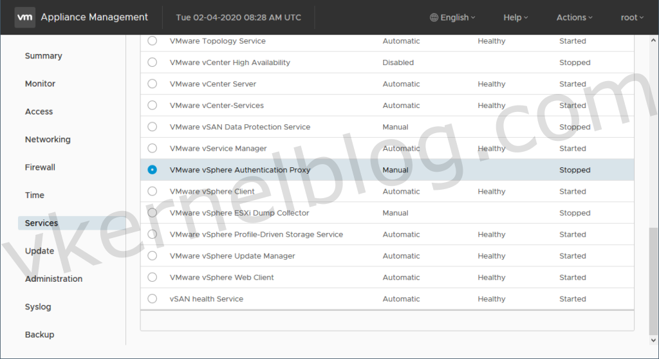Click the date and time display
The width and height of the screenshot is (659, 359).
coord(238,17)
